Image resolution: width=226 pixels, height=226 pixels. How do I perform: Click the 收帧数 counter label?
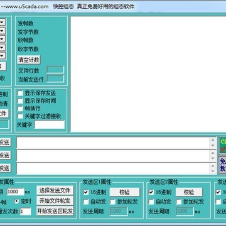tap(26, 40)
